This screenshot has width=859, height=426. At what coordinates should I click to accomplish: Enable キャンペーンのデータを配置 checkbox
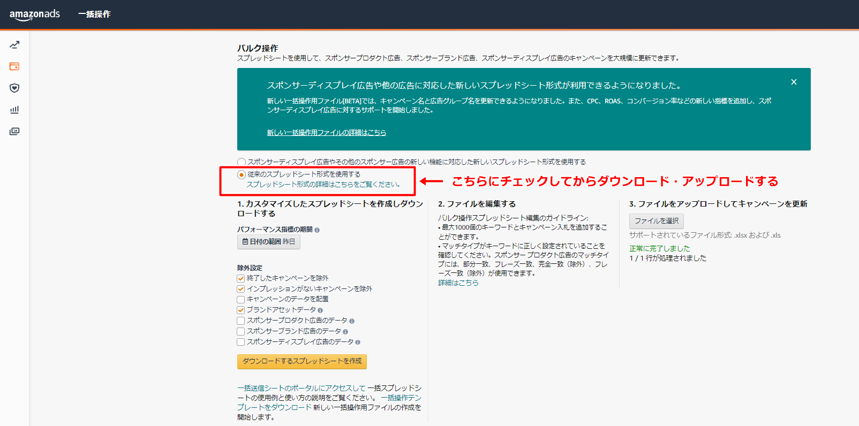pyautogui.click(x=241, y=300)
